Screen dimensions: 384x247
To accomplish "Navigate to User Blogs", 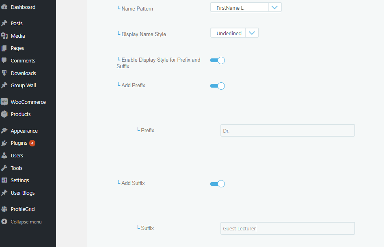I will tap(22, 193).
